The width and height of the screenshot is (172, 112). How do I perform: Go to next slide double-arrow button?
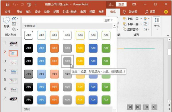[x=169, y=109]
